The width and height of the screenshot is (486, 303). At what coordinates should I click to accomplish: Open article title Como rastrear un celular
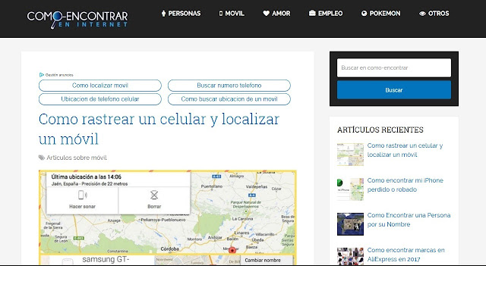coord(159,129)
